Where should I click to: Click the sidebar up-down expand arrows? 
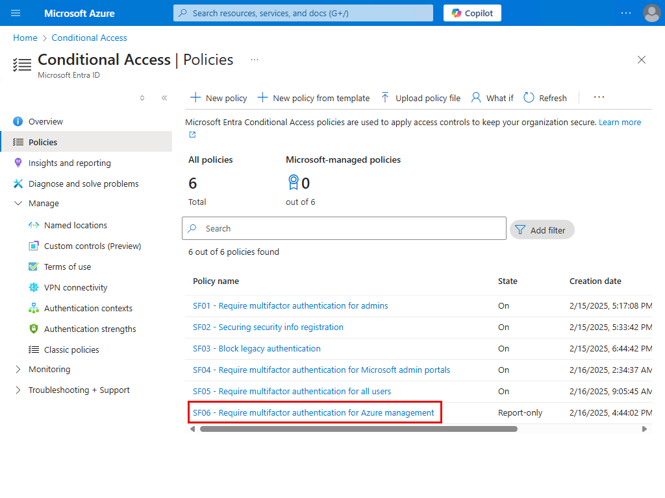(x=142, y=98)
